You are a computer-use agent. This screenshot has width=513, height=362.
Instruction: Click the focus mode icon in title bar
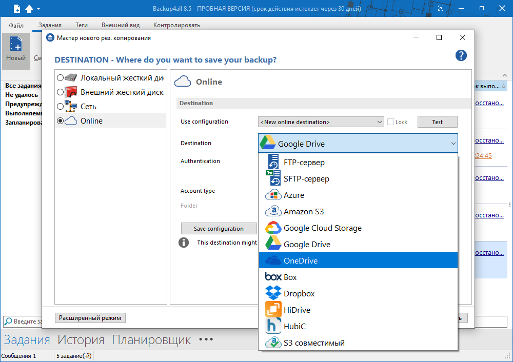pos(441,9)
